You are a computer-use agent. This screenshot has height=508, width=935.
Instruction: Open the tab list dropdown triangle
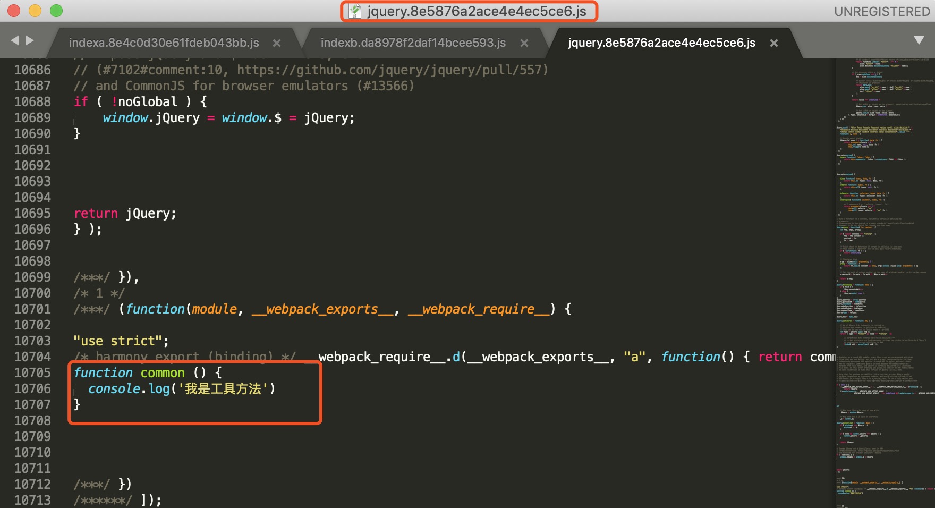click(919, 40)
